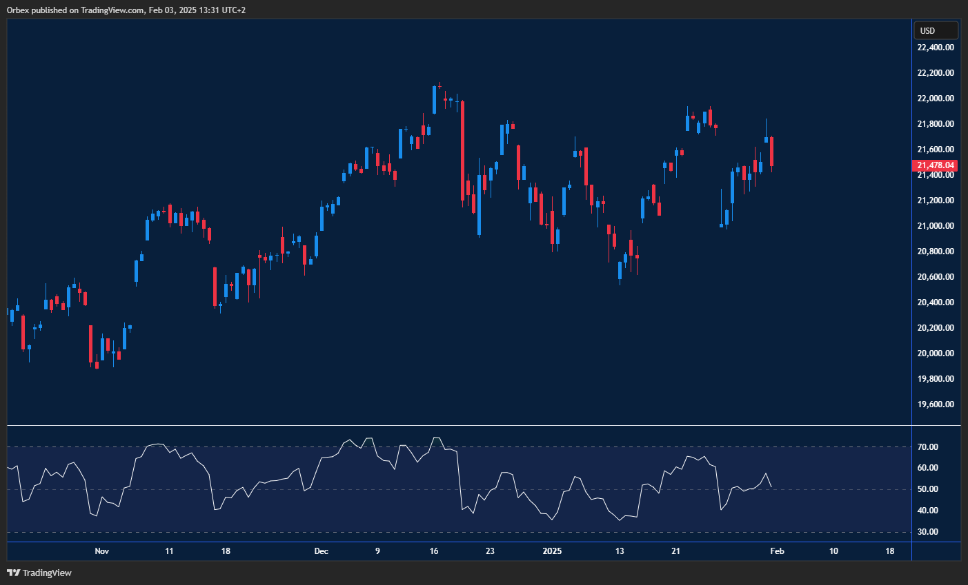Click the last red candle on chart

pos(771,152)
